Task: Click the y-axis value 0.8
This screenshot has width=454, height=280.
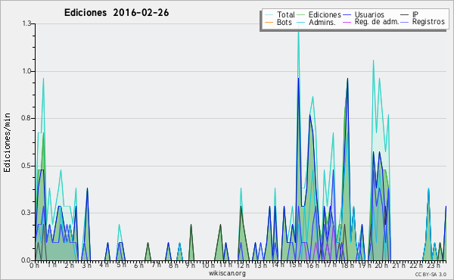Action: pyautogui.click(x=26, y=118)
